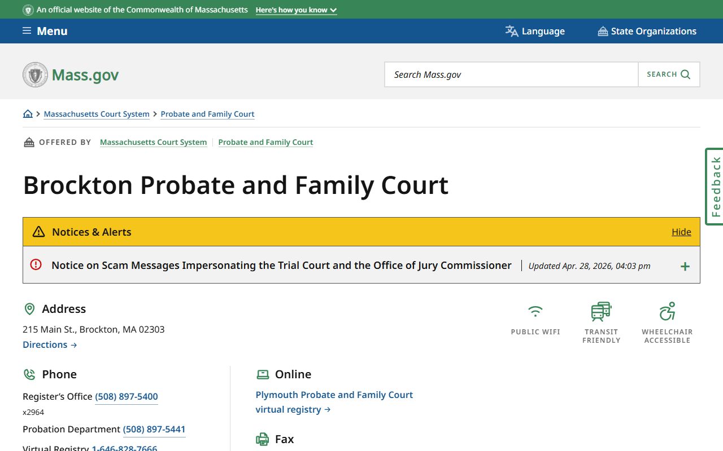This screenshot has width=723, height=451.
Task: Click the Public WiFi icon
Action: click(535, 311)
